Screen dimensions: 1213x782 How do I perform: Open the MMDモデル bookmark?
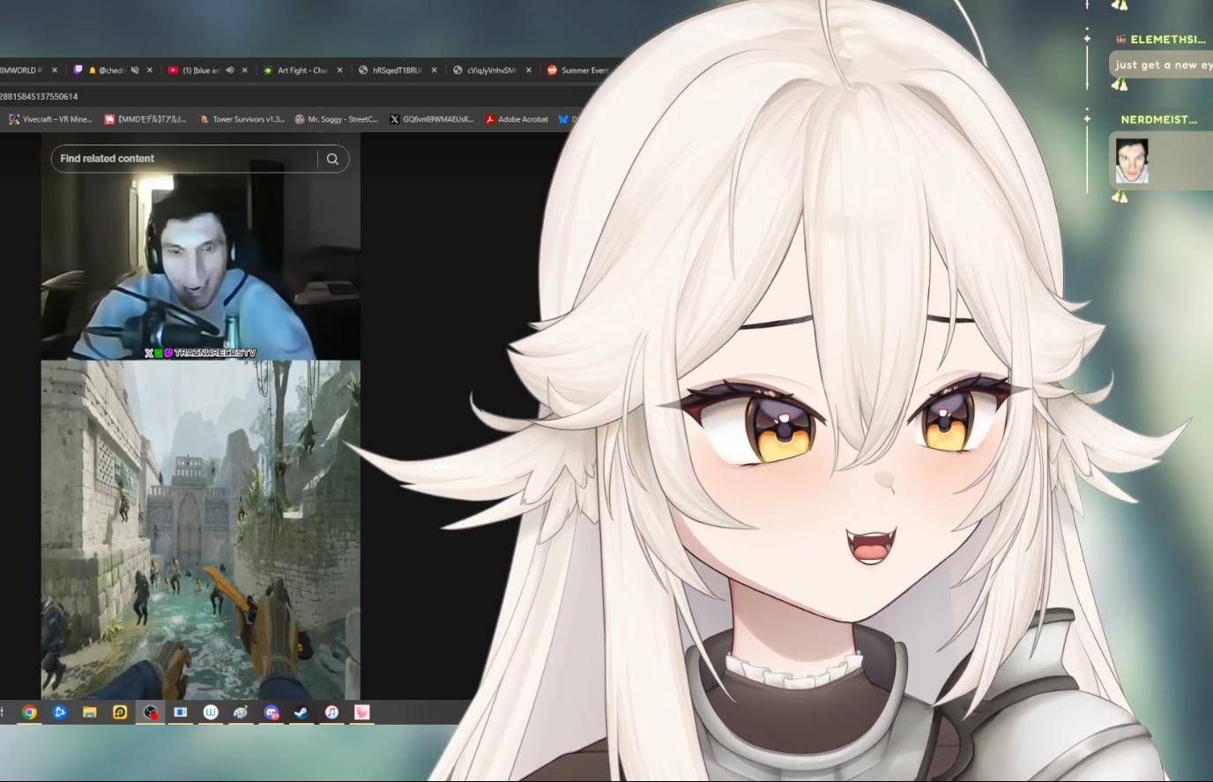tap(145, 119)
